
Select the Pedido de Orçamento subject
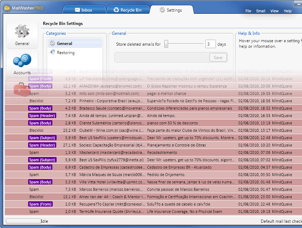166,175
